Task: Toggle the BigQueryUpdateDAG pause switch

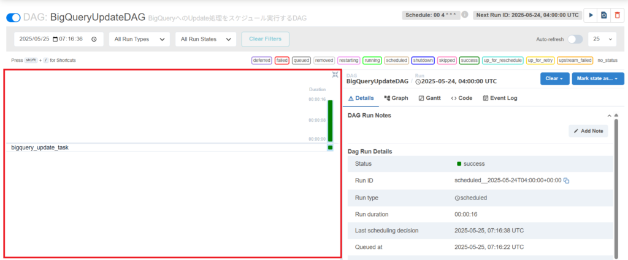Action: (13, 18)
